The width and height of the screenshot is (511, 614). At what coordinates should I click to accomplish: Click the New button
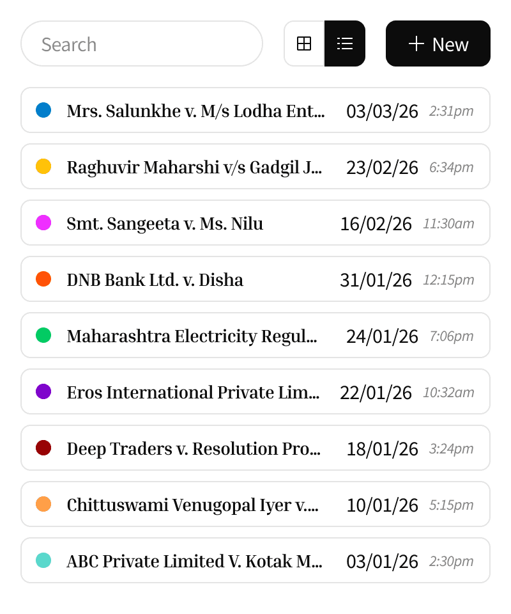point(438,43)
